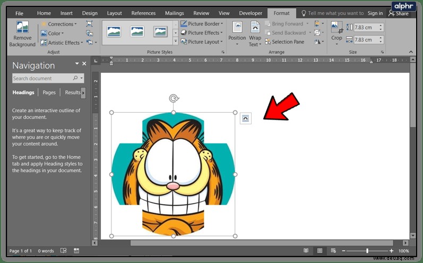Image resolution: width=423 pixels, height=263 pixels.
Task: Open the search options dropdown arrow
Action: pos(82,78)
